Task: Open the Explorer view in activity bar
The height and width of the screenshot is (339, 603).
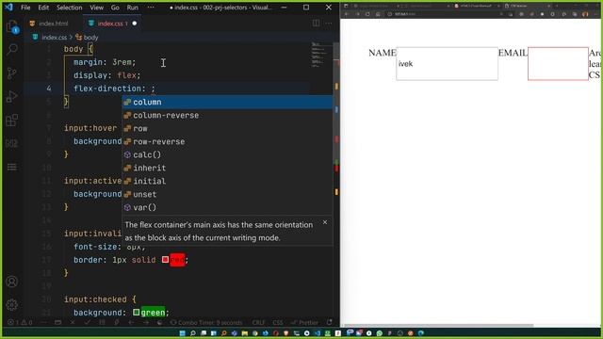Action: coord(12,26)
